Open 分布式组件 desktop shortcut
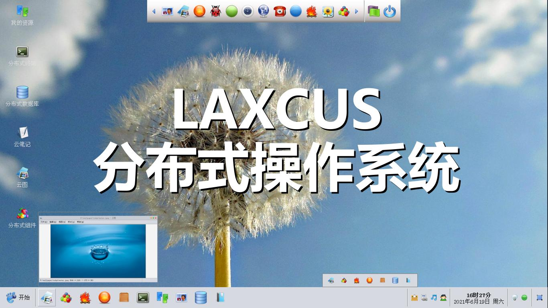 click(22, 218)
